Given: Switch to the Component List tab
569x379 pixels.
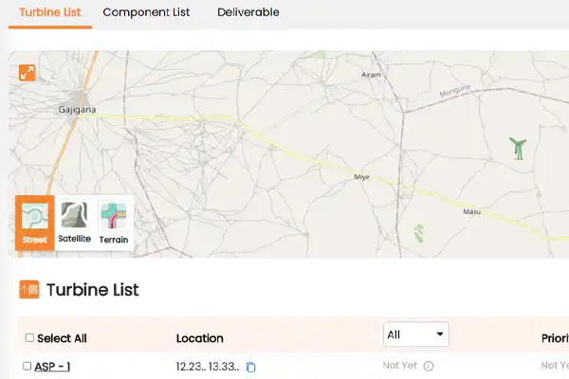Looking at the screenshot, I should 146,12.
